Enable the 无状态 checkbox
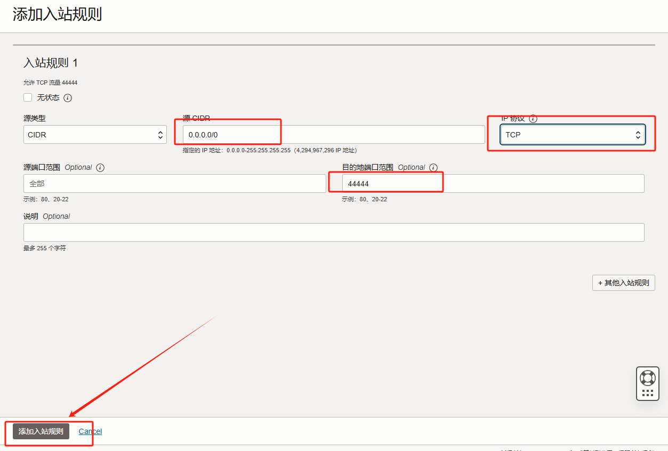 click(28, 97)
